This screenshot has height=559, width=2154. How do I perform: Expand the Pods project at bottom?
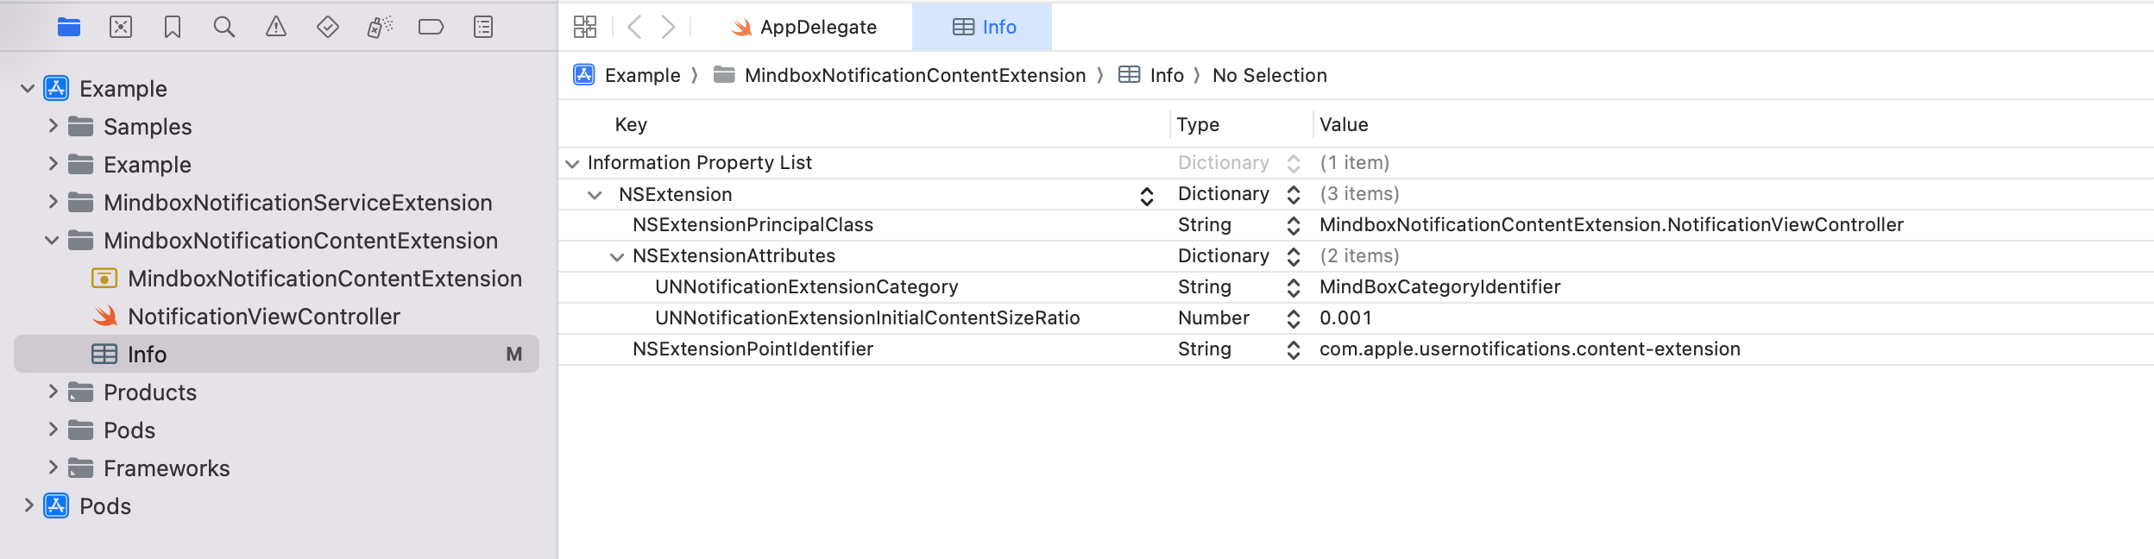pyautogui.click(x=29, y=506)
